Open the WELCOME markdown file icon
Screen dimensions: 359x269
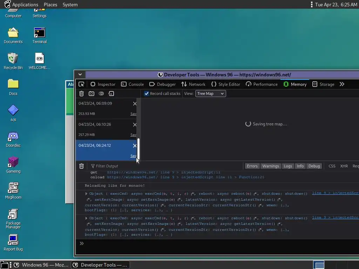[x=39, y=61]
